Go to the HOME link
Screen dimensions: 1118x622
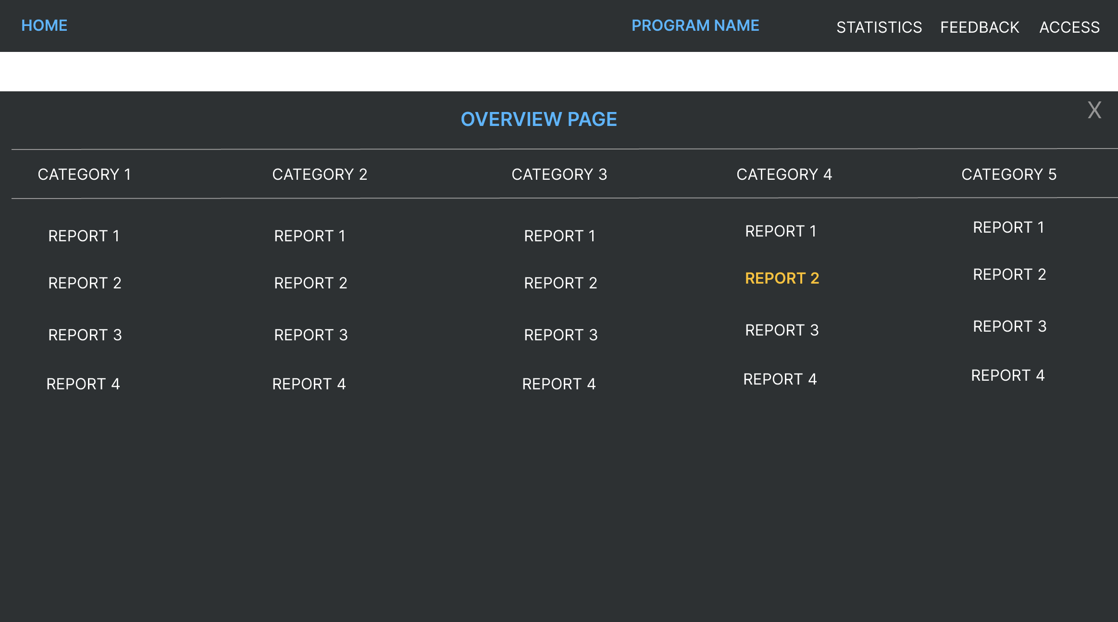pyautogui.click(x=44, y=25)
